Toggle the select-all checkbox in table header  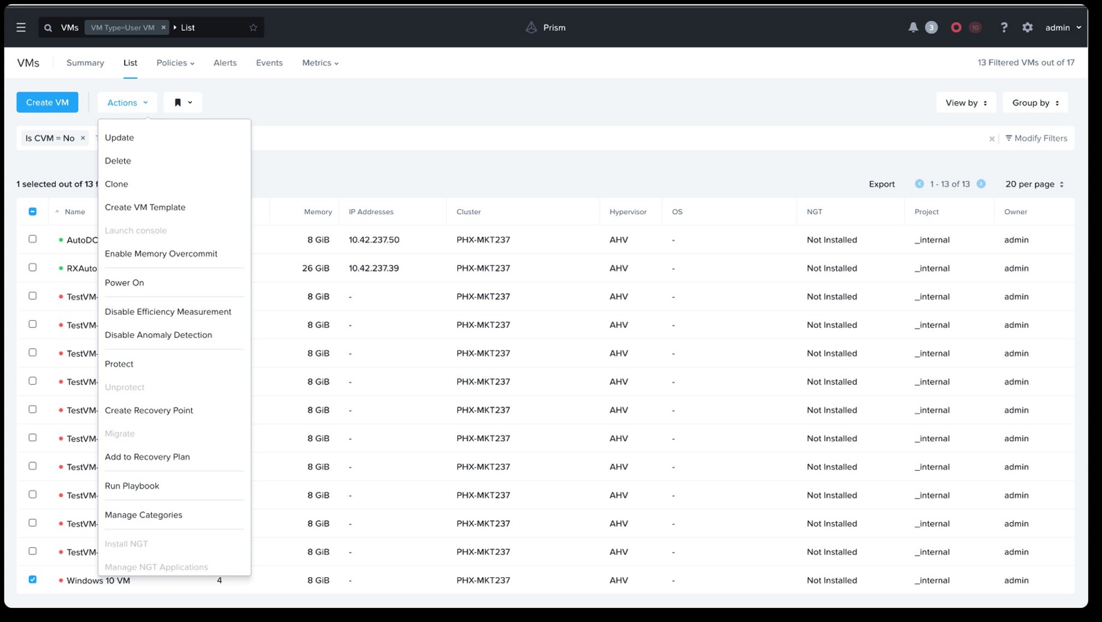32,211
